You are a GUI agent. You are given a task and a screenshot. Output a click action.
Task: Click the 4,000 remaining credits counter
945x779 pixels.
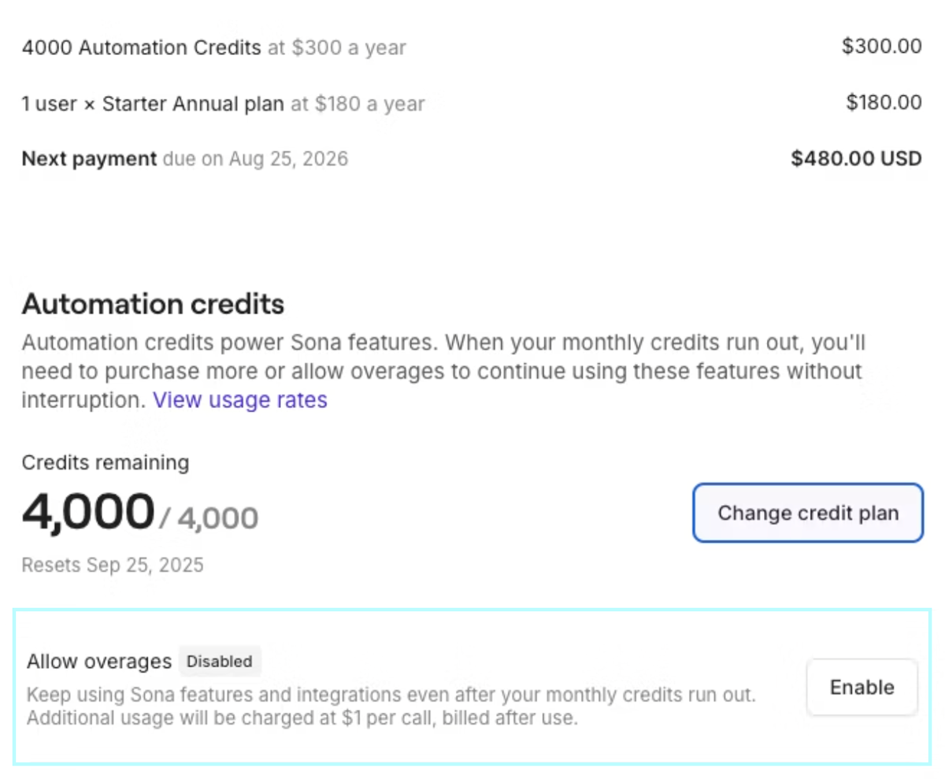[x=87, y=512]
